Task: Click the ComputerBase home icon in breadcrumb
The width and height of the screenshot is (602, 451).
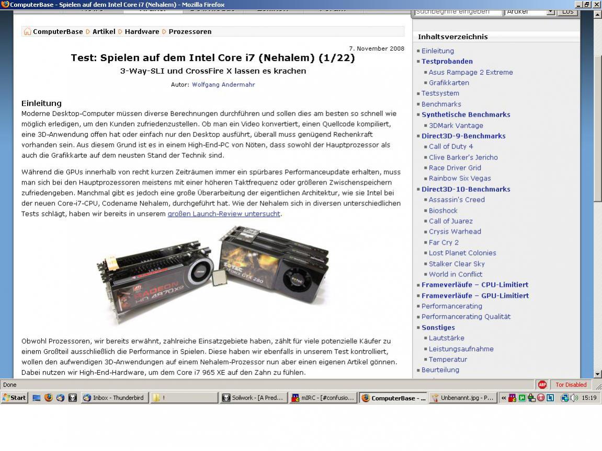Action: [x=27, y=31]
